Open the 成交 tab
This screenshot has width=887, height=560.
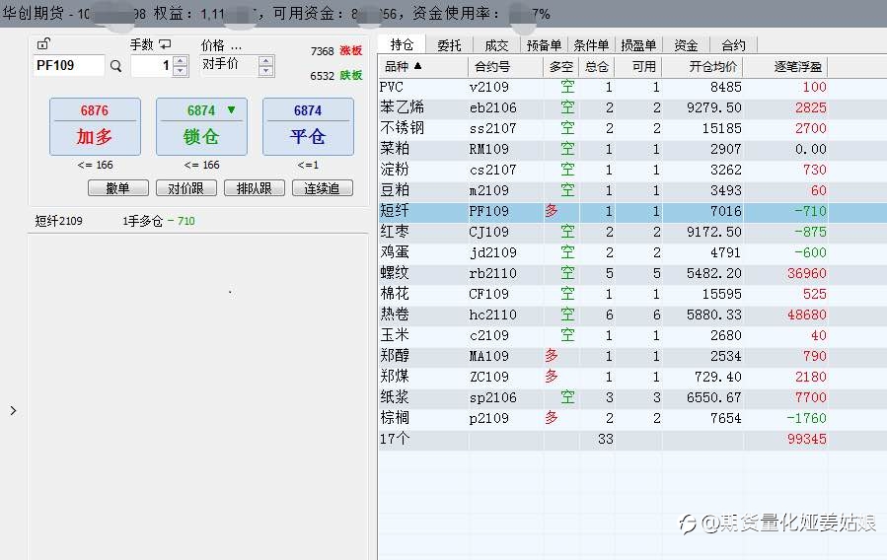click(x=496, y=45)
